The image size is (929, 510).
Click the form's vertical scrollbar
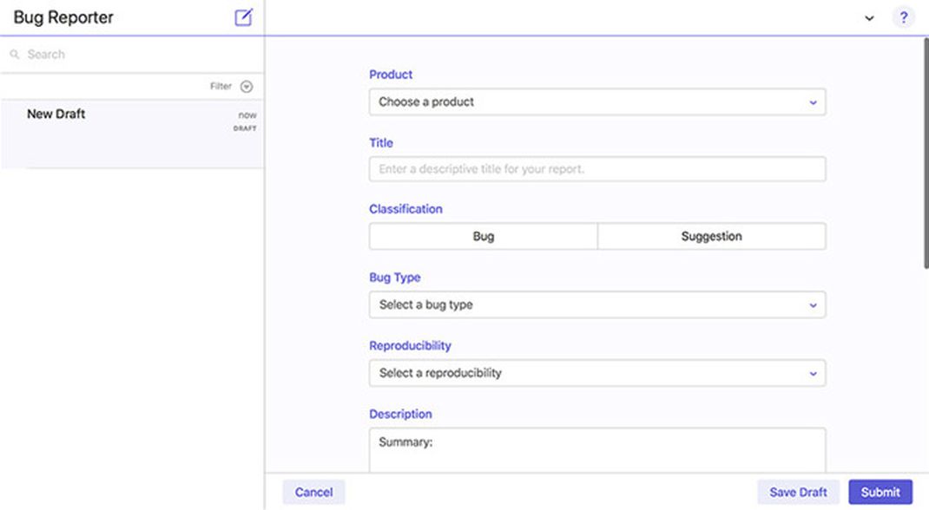pyautogui.click(x=926, y=153)
